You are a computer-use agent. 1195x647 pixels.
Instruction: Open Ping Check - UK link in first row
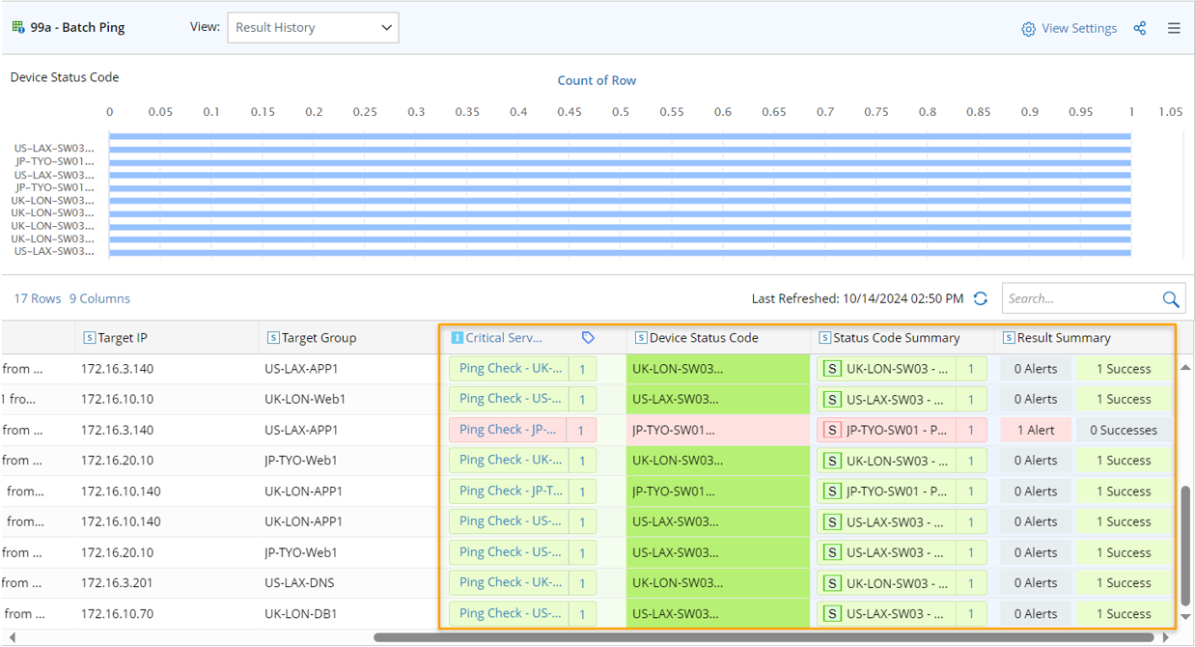509,368
